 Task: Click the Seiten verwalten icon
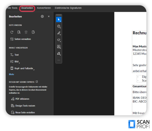pyautogui.click(x=12, y=39)
